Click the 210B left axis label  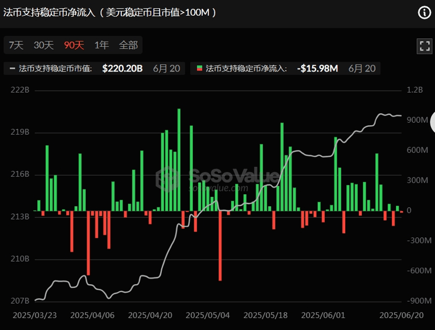click(x=20, y=259)
